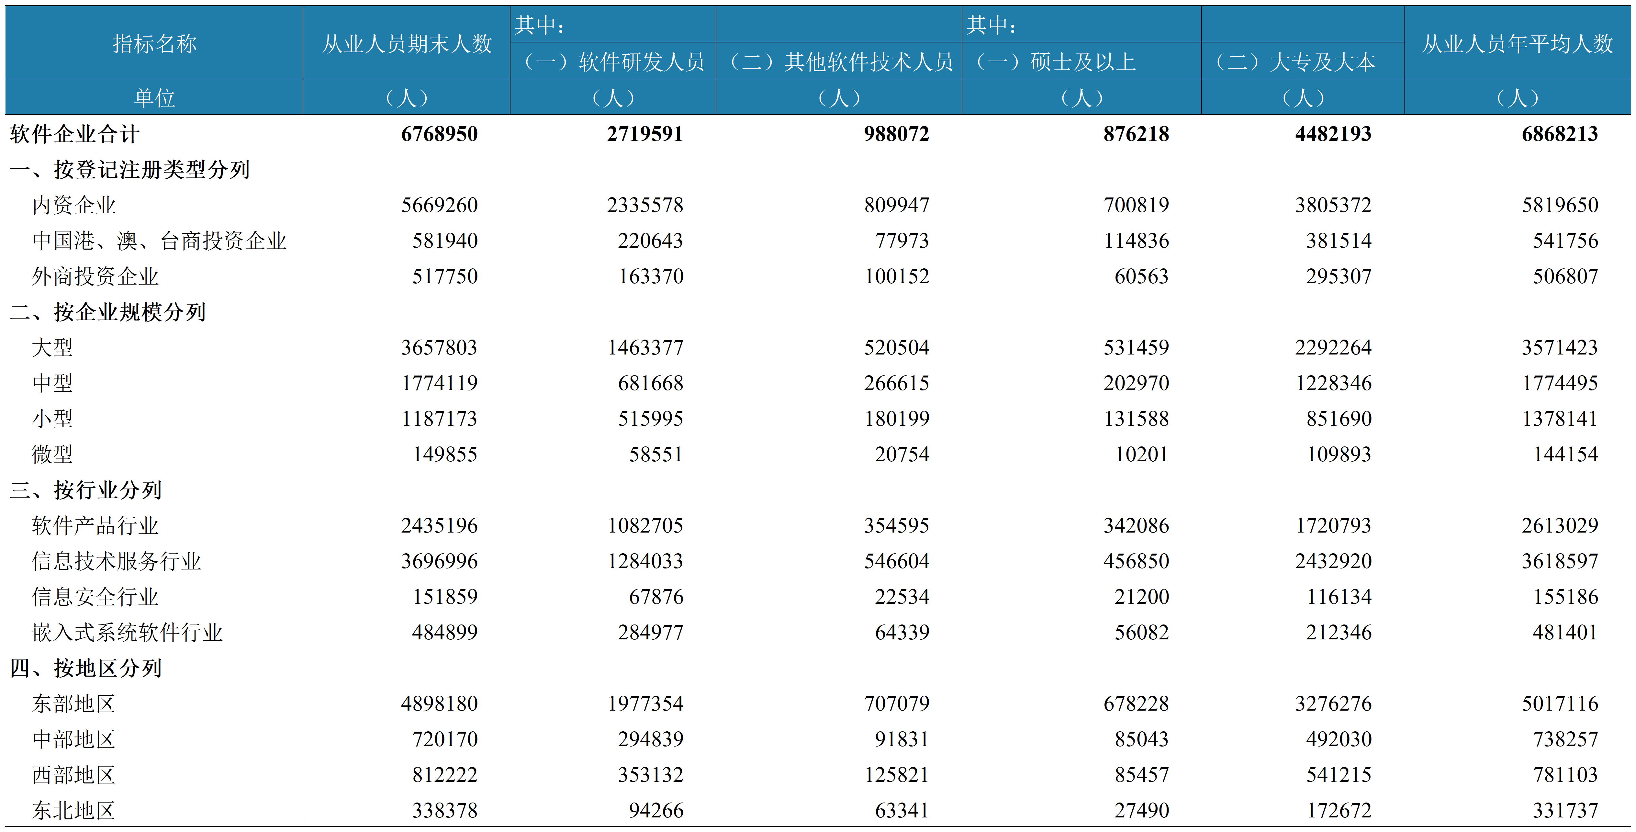Click the 从业人员年平均人数 header
The height and width of the screenshot is (832, 1636).
point(1517,43)
